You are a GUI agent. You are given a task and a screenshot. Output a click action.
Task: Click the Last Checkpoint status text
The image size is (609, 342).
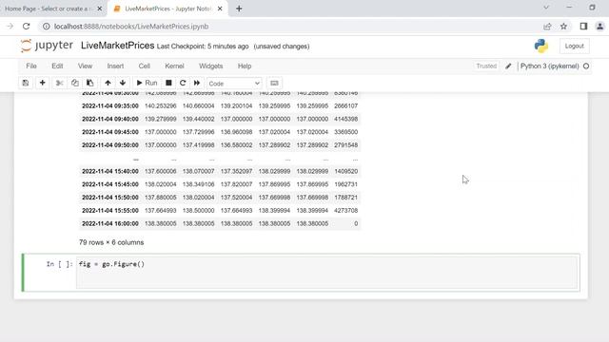coord(203,47)
